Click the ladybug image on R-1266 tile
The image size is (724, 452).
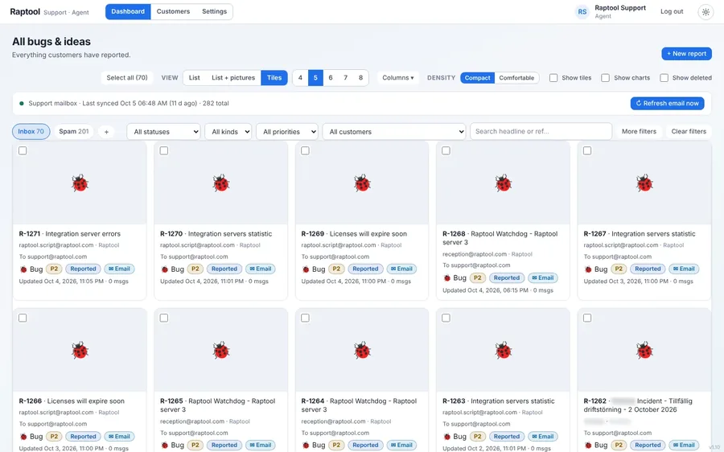pyautogui.click(x=80, y=351)
